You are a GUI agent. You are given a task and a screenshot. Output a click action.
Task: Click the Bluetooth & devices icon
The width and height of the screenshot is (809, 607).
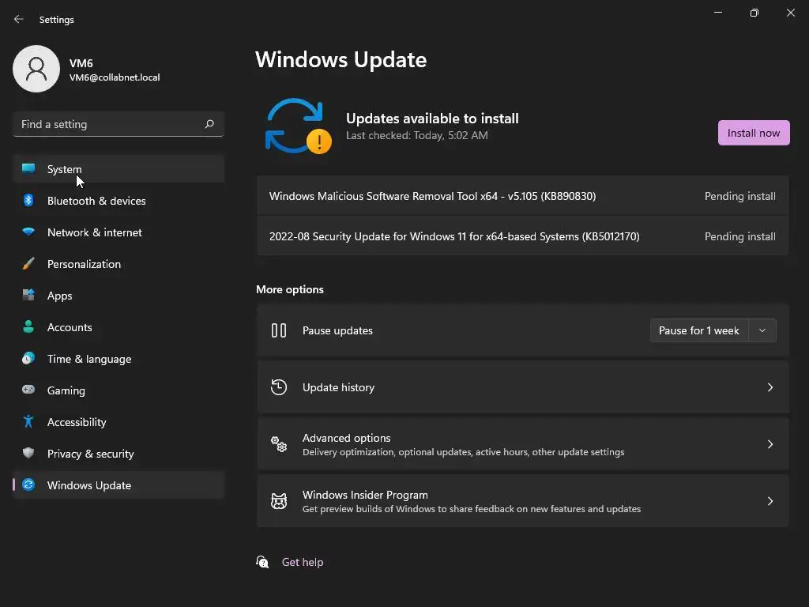[x=28, y=201]
